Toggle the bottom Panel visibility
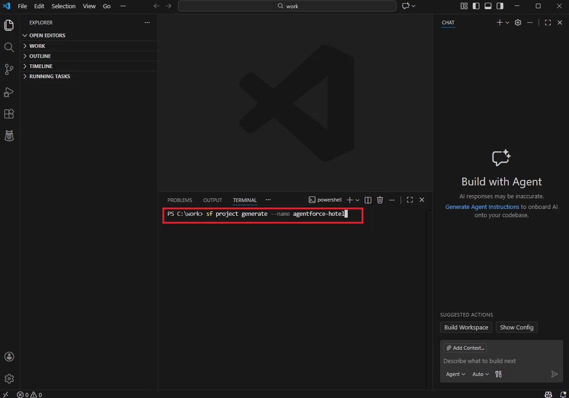Image resolution: width=569 pixels, height=398 pixels. pyautogui.click(x=488, y=6)
